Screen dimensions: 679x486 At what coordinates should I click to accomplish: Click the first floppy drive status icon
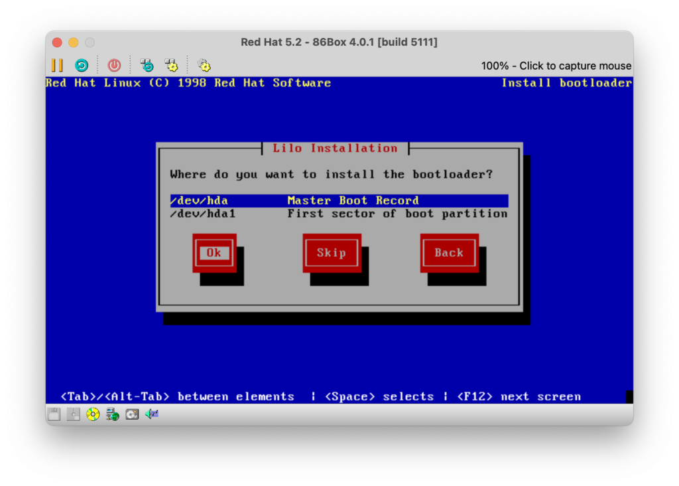[x=54, y=414]
